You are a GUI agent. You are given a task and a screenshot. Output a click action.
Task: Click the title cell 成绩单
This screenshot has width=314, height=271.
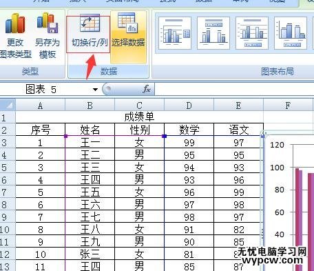click(x=139, y=117)
